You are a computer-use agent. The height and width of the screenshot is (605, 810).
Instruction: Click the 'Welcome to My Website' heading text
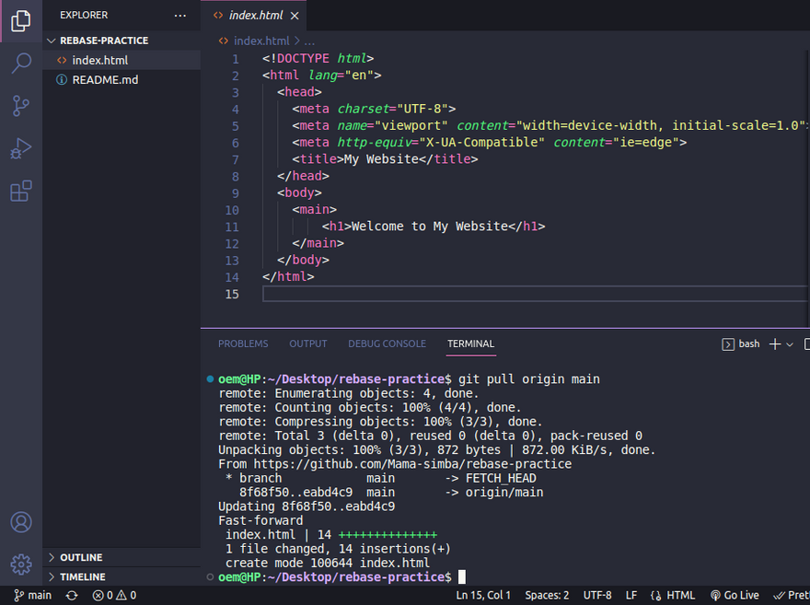[x=430, y=227]
